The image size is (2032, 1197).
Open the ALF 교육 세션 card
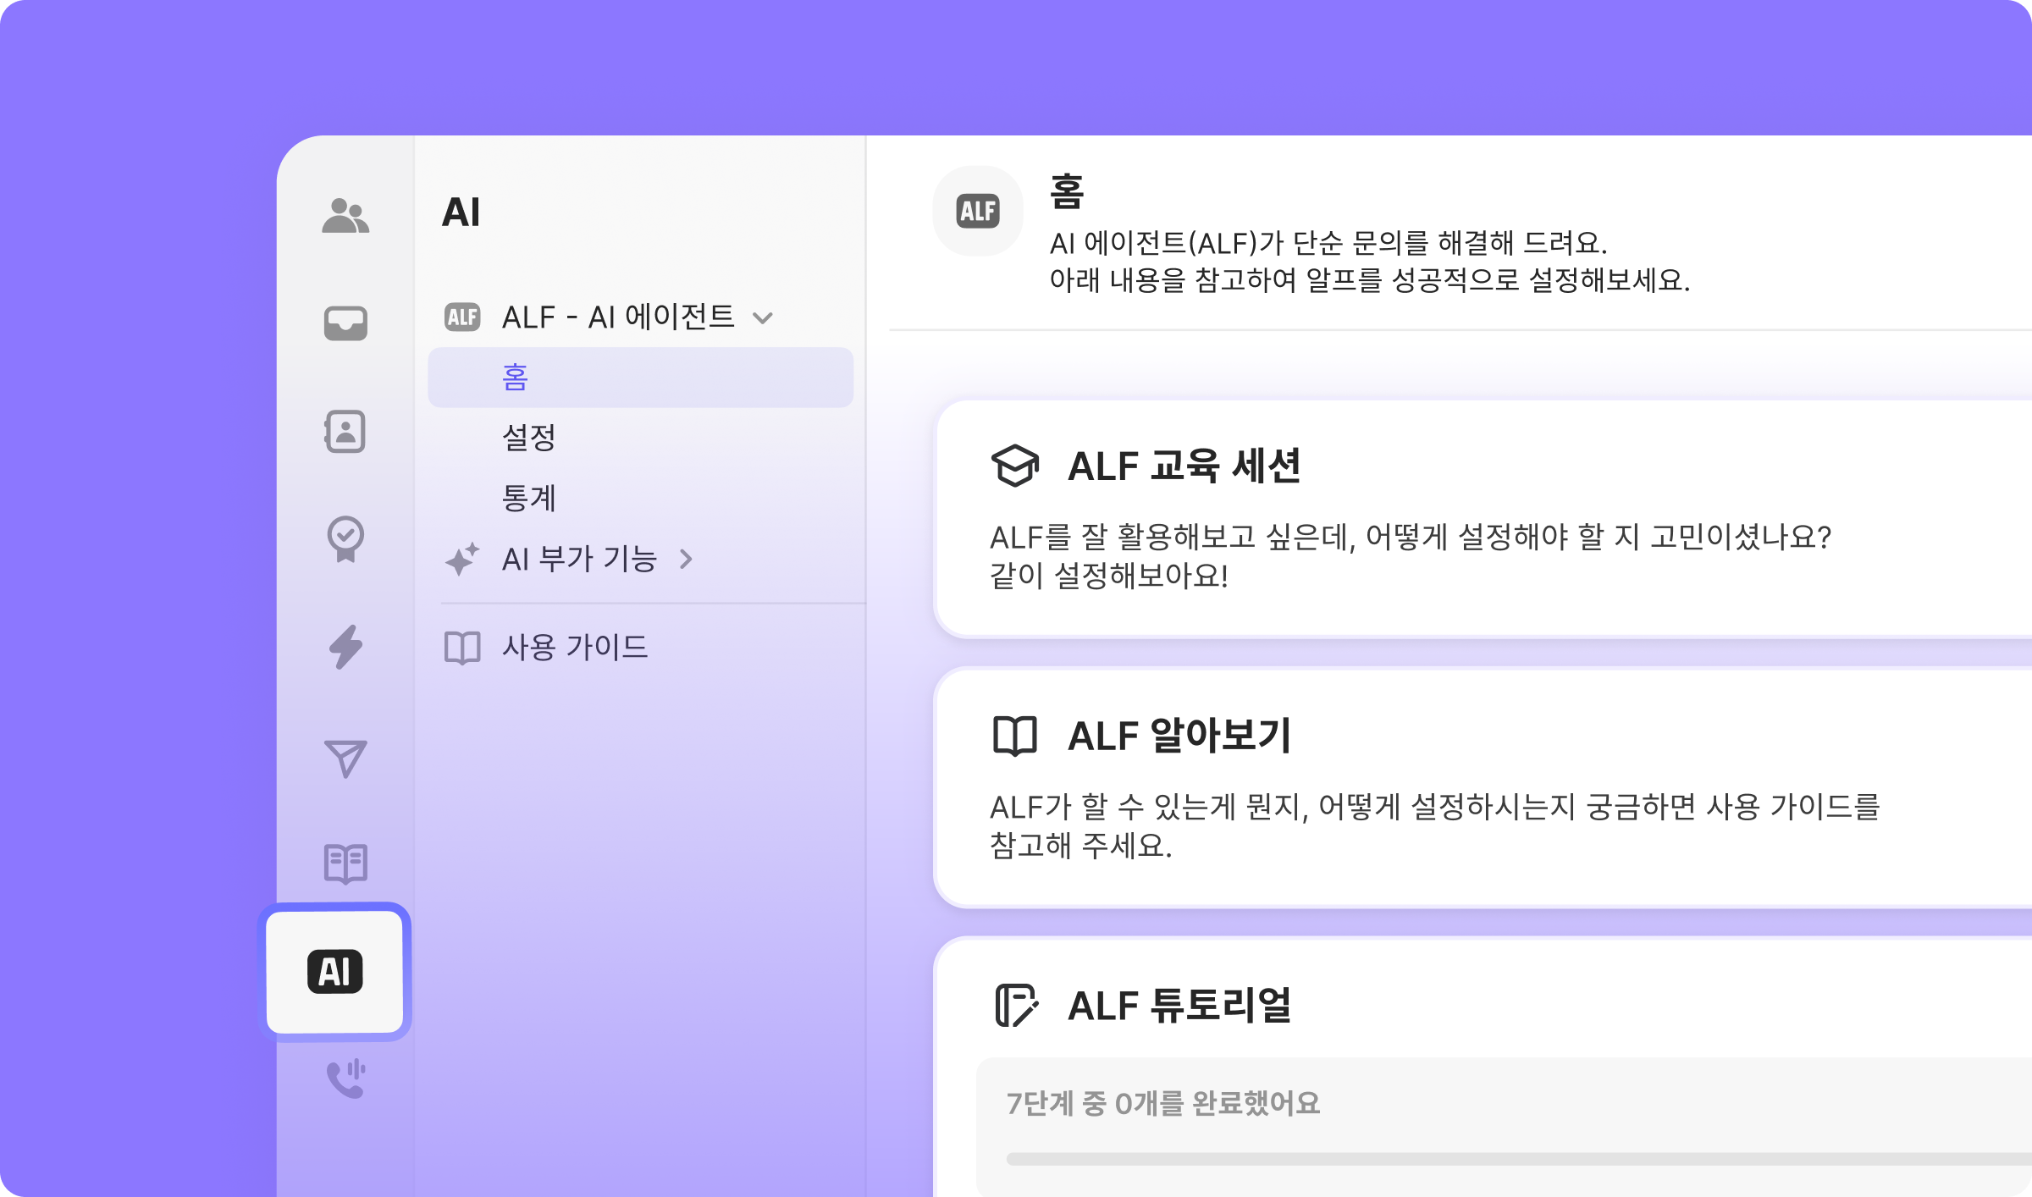1483,519
